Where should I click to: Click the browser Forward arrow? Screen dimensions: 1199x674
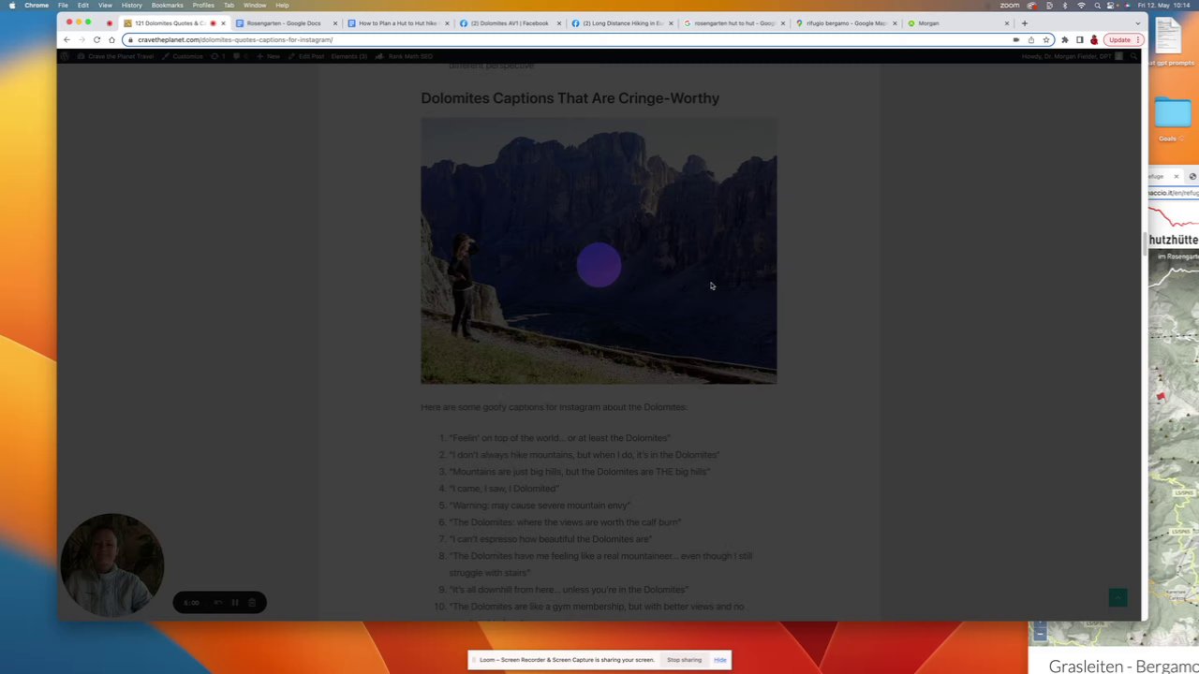coord(81,39)
